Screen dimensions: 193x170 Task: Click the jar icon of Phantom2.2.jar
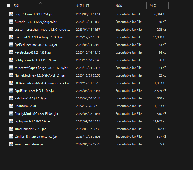(11, 106)
